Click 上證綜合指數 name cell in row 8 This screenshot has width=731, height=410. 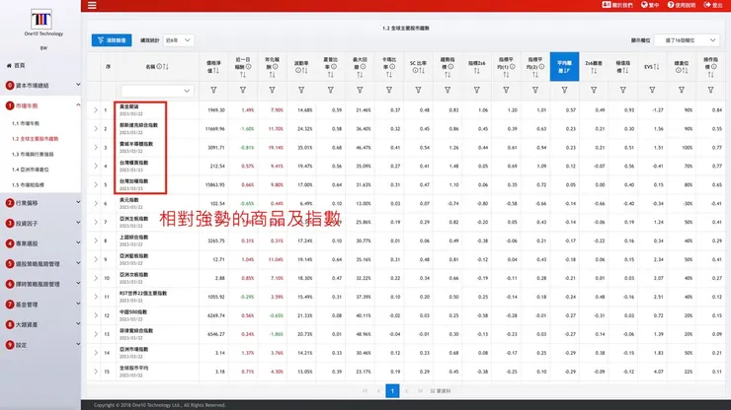(x=133, y=238)
